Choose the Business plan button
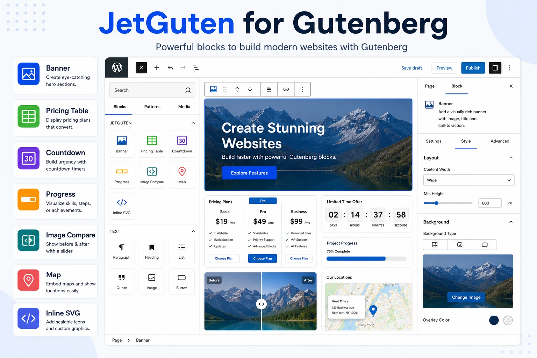This screenshot has width=537, height=358. (299, 258)
